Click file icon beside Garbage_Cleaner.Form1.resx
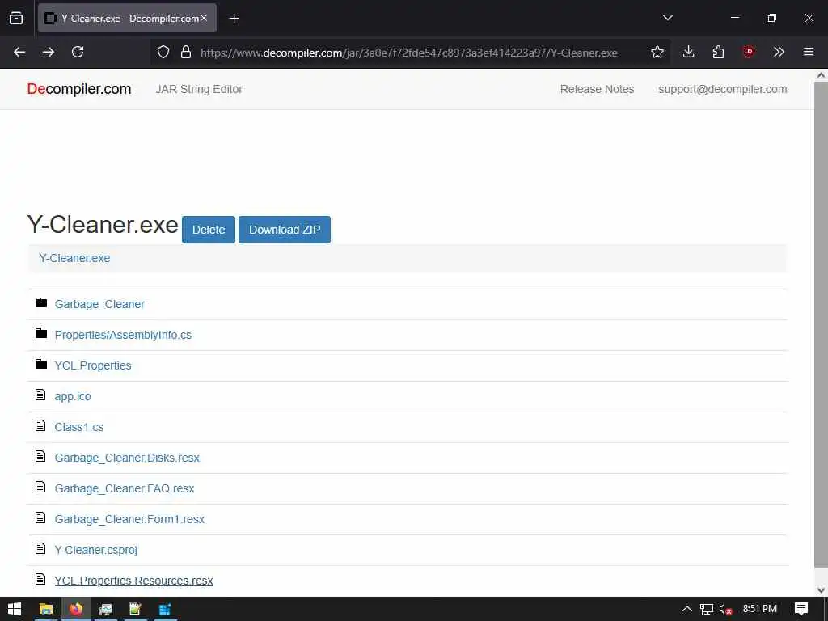 pos(40,517)
